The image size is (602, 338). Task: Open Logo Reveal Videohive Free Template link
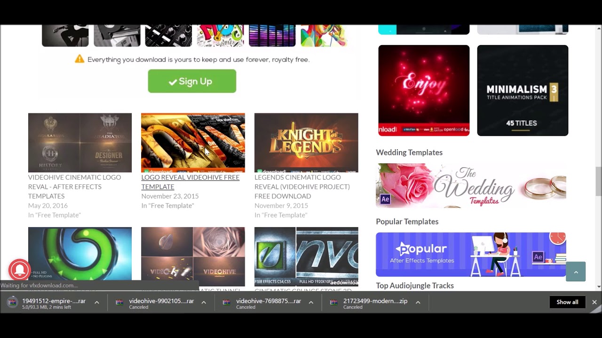(x=190, y=182)
